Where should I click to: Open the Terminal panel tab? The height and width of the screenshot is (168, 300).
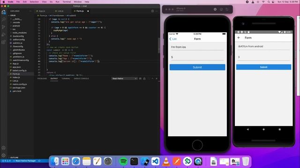(x=66, y=78)
